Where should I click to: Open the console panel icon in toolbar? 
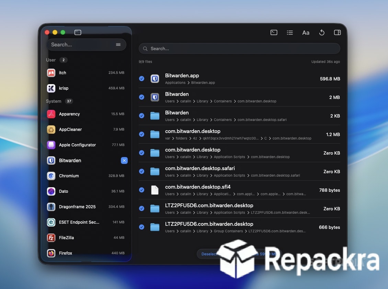274,32
